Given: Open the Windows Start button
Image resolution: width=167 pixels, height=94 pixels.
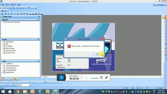Looking at the screenshot, I should tap(3, 92).
